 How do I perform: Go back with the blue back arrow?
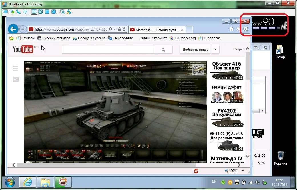(13, 29)
